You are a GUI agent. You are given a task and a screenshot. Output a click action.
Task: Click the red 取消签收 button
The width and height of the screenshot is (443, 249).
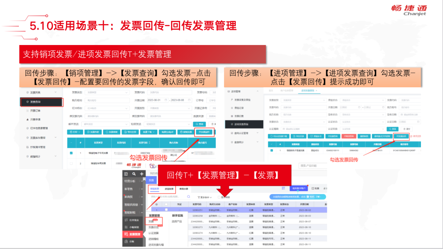349,136
